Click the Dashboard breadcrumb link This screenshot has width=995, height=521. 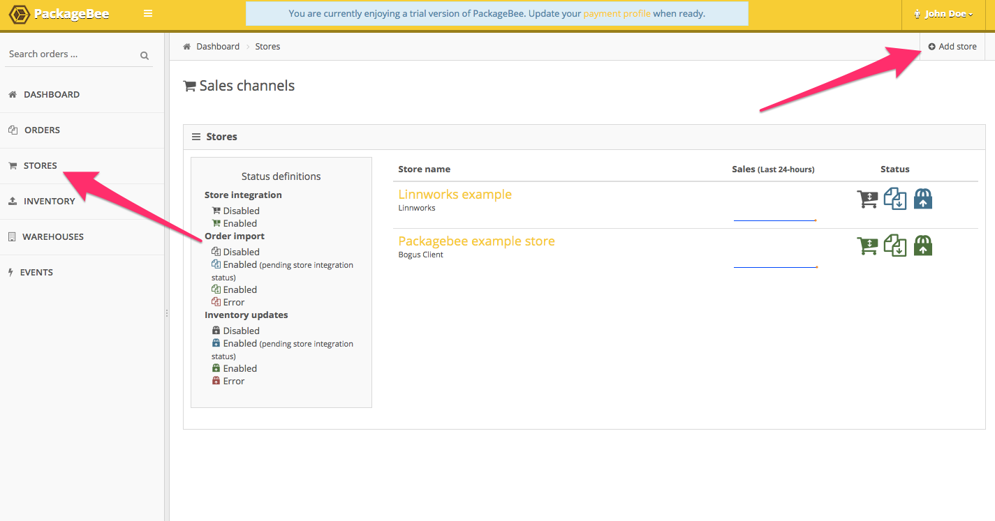218,47
